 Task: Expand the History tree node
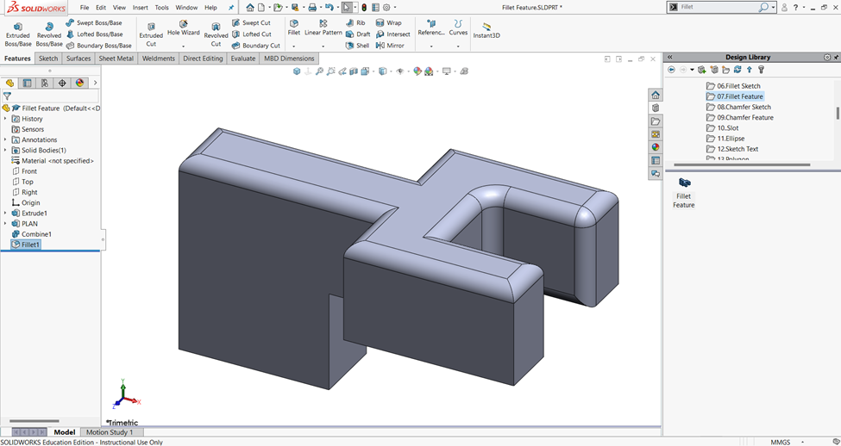pyautogui.click(x=6, y=119)
